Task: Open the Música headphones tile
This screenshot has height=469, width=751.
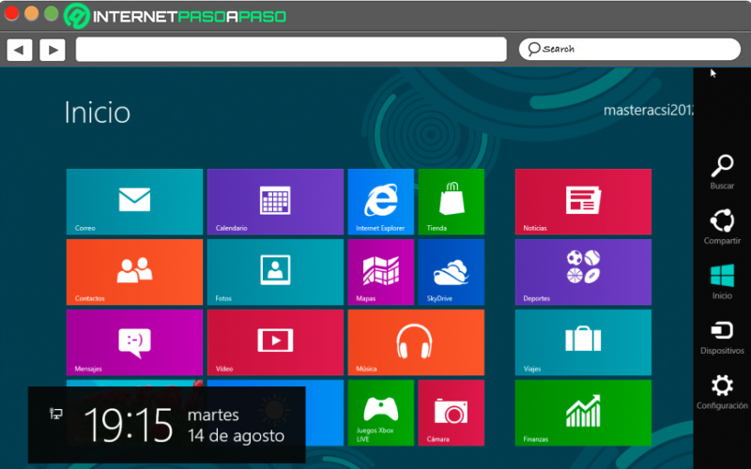Action: pyautogui.click(x=416, y=342)
